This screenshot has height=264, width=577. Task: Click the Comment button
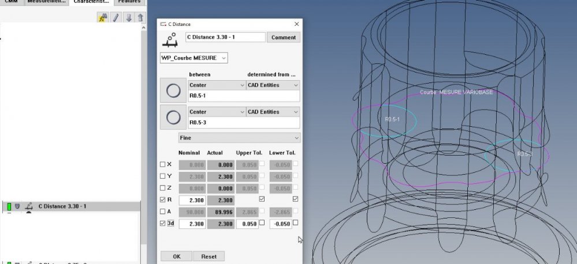pyautogui.click(x=284, y=37)
